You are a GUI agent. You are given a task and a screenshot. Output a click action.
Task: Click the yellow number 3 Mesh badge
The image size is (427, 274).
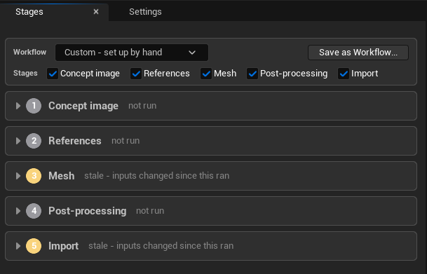(x=34, y=176)
